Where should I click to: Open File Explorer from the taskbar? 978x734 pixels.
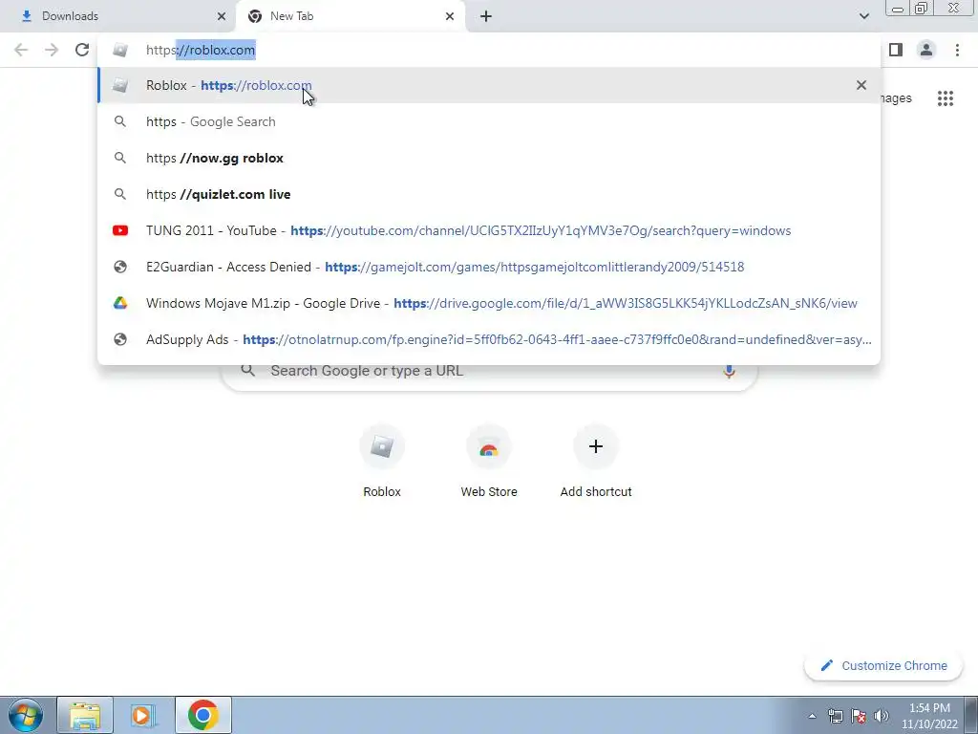[85, 715]
